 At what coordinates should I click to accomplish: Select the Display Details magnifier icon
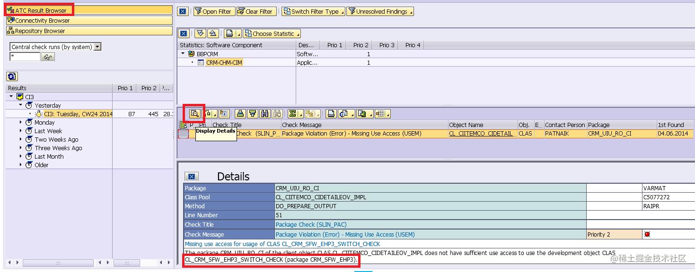194,113
